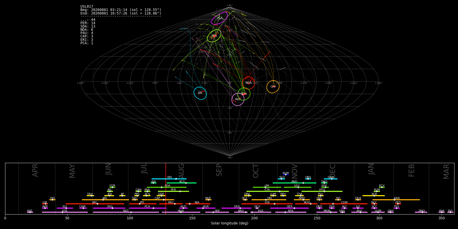Click the red dashed current-date line in the timeline

[166, 189]
